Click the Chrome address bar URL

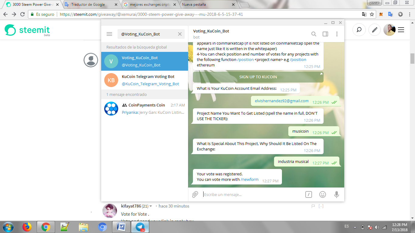pos(151,14)
